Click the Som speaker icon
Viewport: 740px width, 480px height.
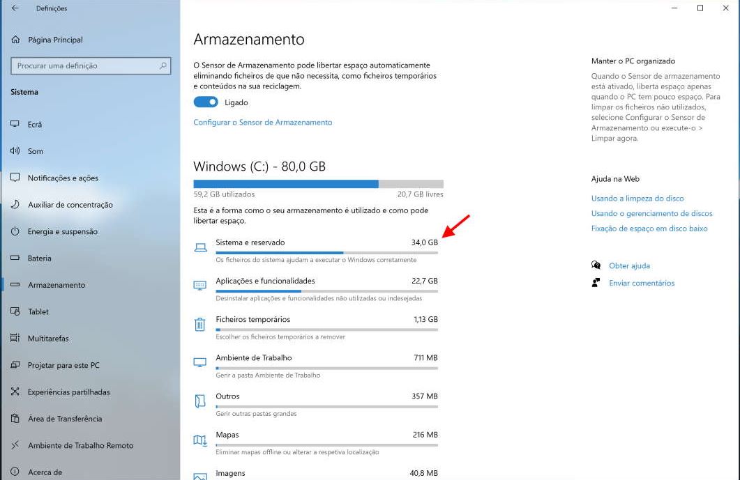coord(15,151)
